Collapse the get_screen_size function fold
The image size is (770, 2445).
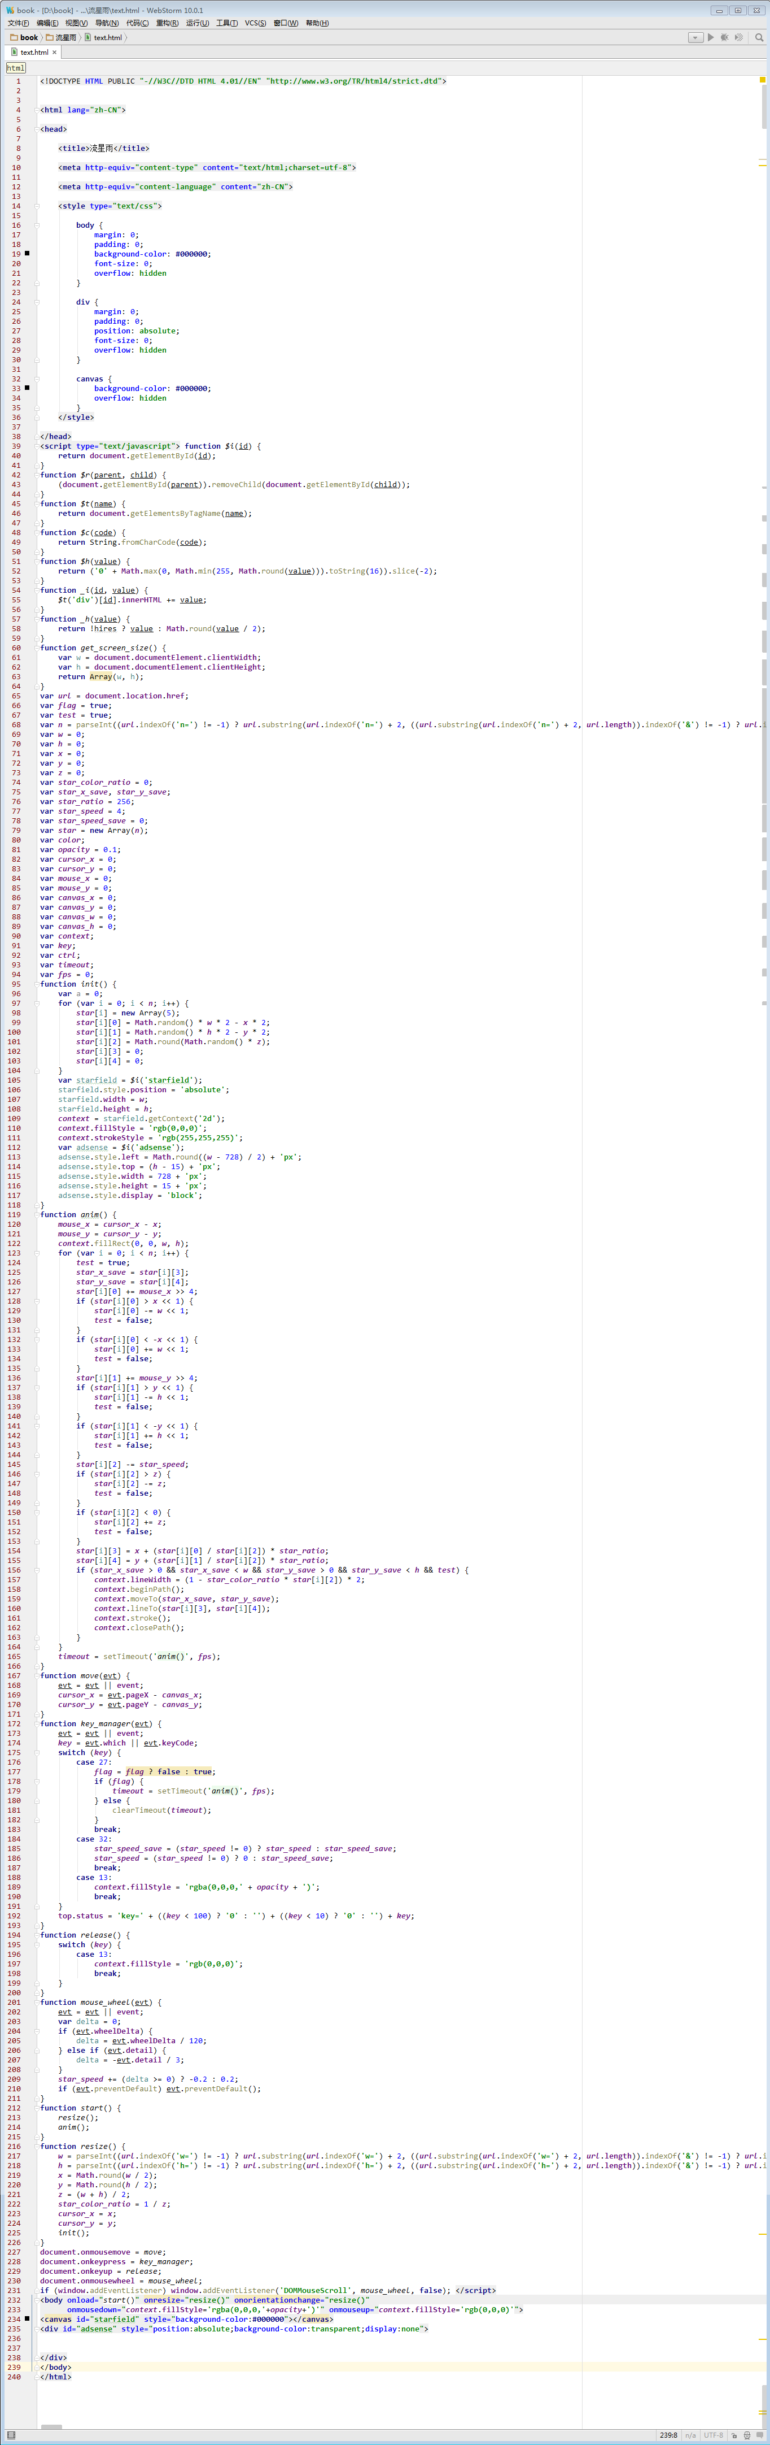(38, 648)
